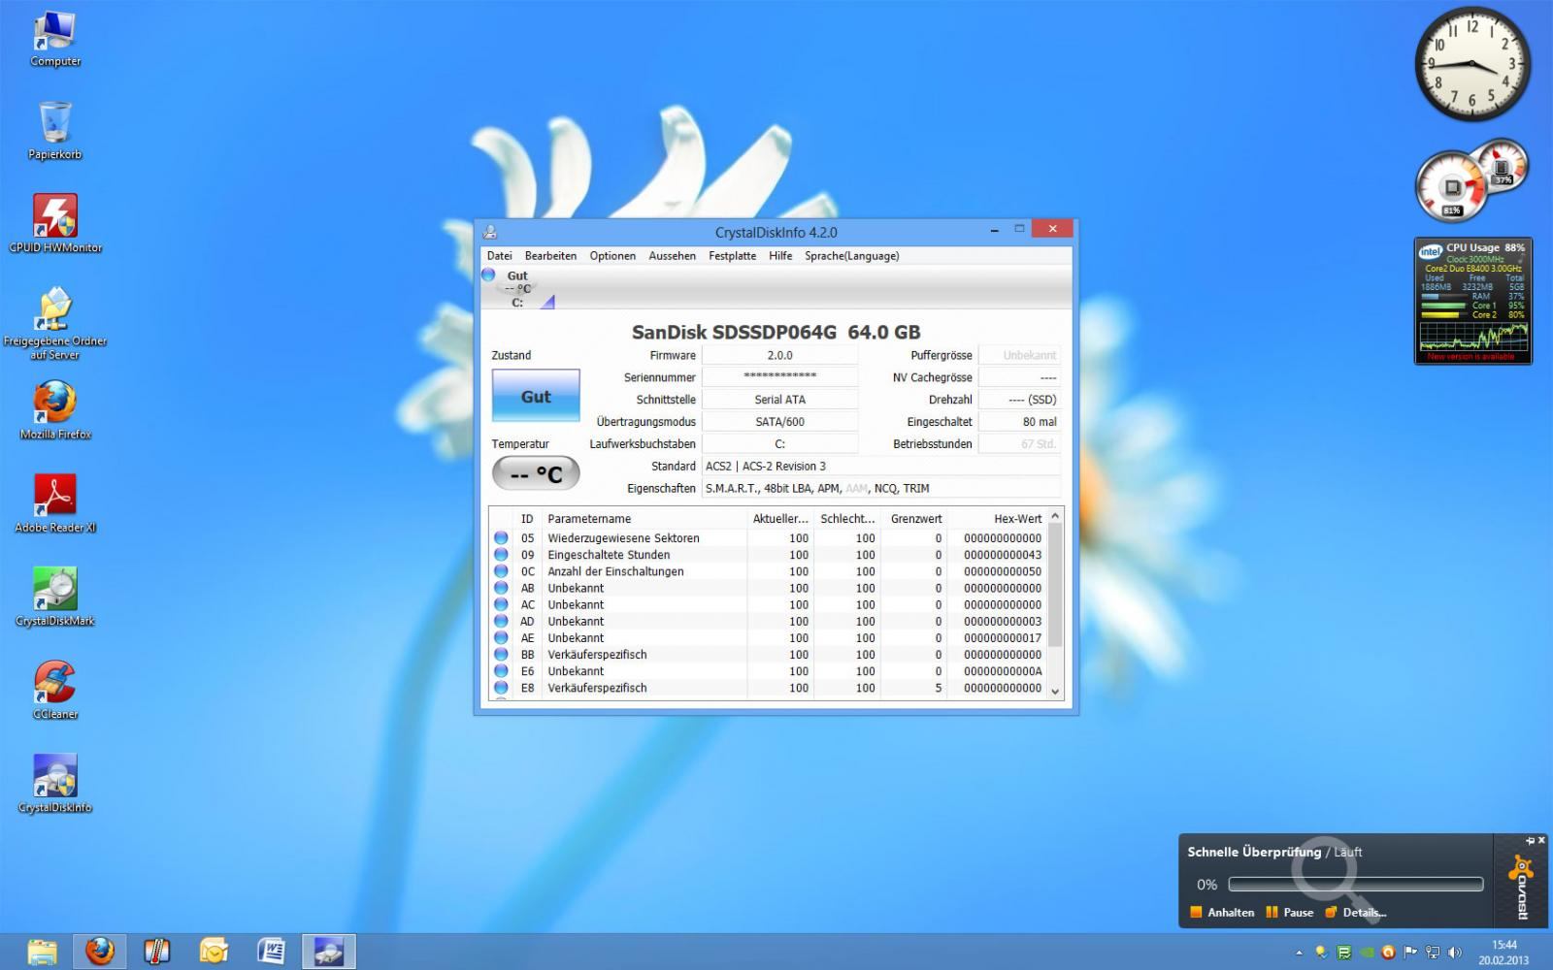Open scan Details... link
The width and height of the screenshot is (1553, 970).
tap(1356, 913)
